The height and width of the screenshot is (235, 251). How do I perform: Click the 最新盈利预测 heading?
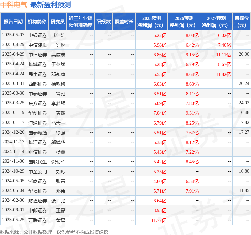tap(51, 5)
